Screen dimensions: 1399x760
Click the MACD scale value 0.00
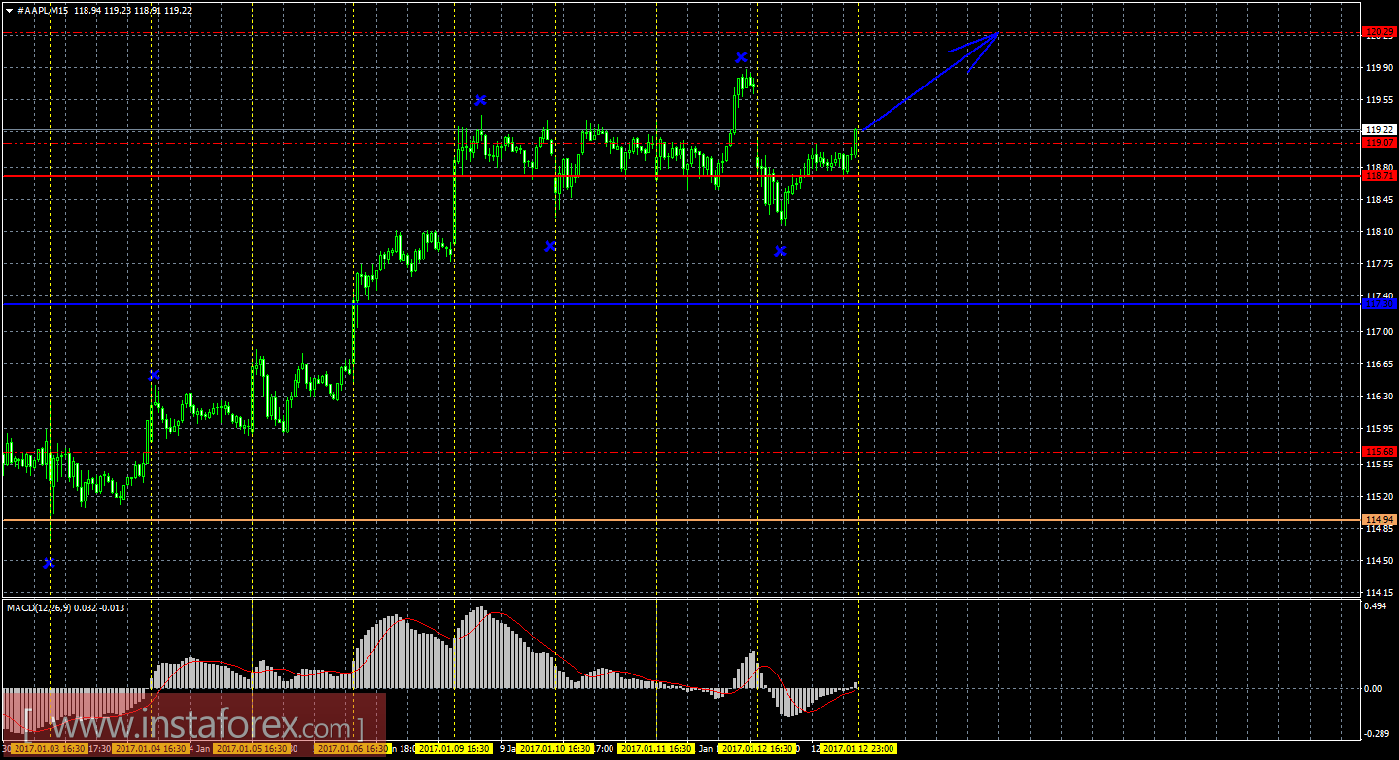(1374, 689)
